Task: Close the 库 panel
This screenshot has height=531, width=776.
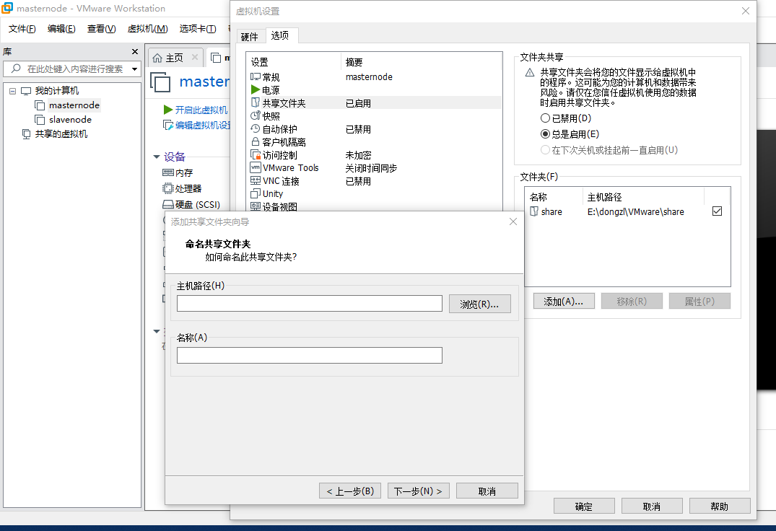Action: pos(134,51)
